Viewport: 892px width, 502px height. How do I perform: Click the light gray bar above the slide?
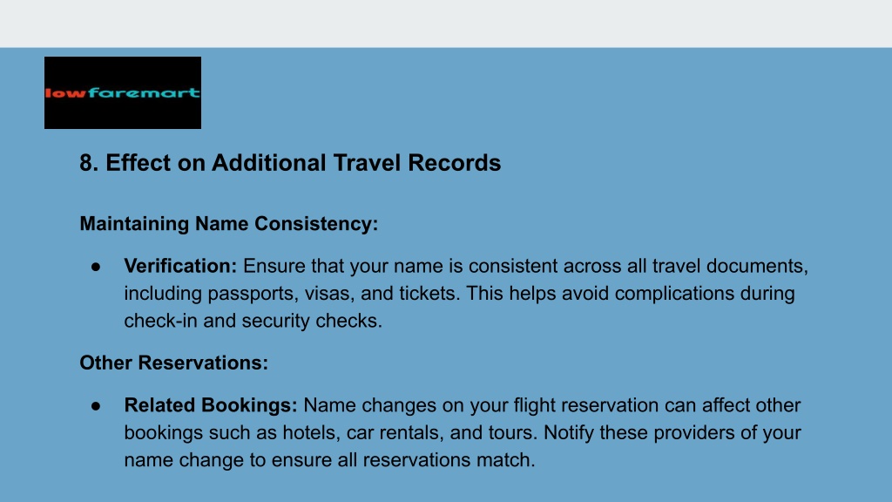pyautogui.click(x=446, y=24)
